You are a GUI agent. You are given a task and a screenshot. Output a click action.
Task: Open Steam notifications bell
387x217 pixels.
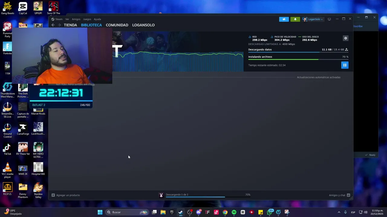point(295,19)
